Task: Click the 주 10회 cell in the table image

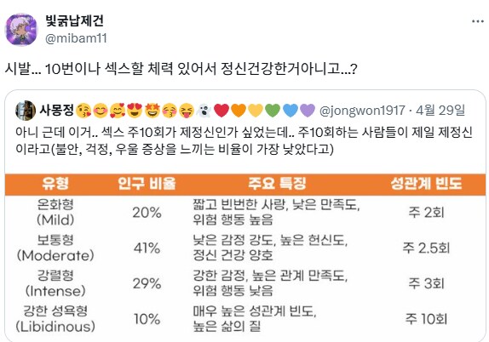Action: pyautogui.click(x=426, y=319)
